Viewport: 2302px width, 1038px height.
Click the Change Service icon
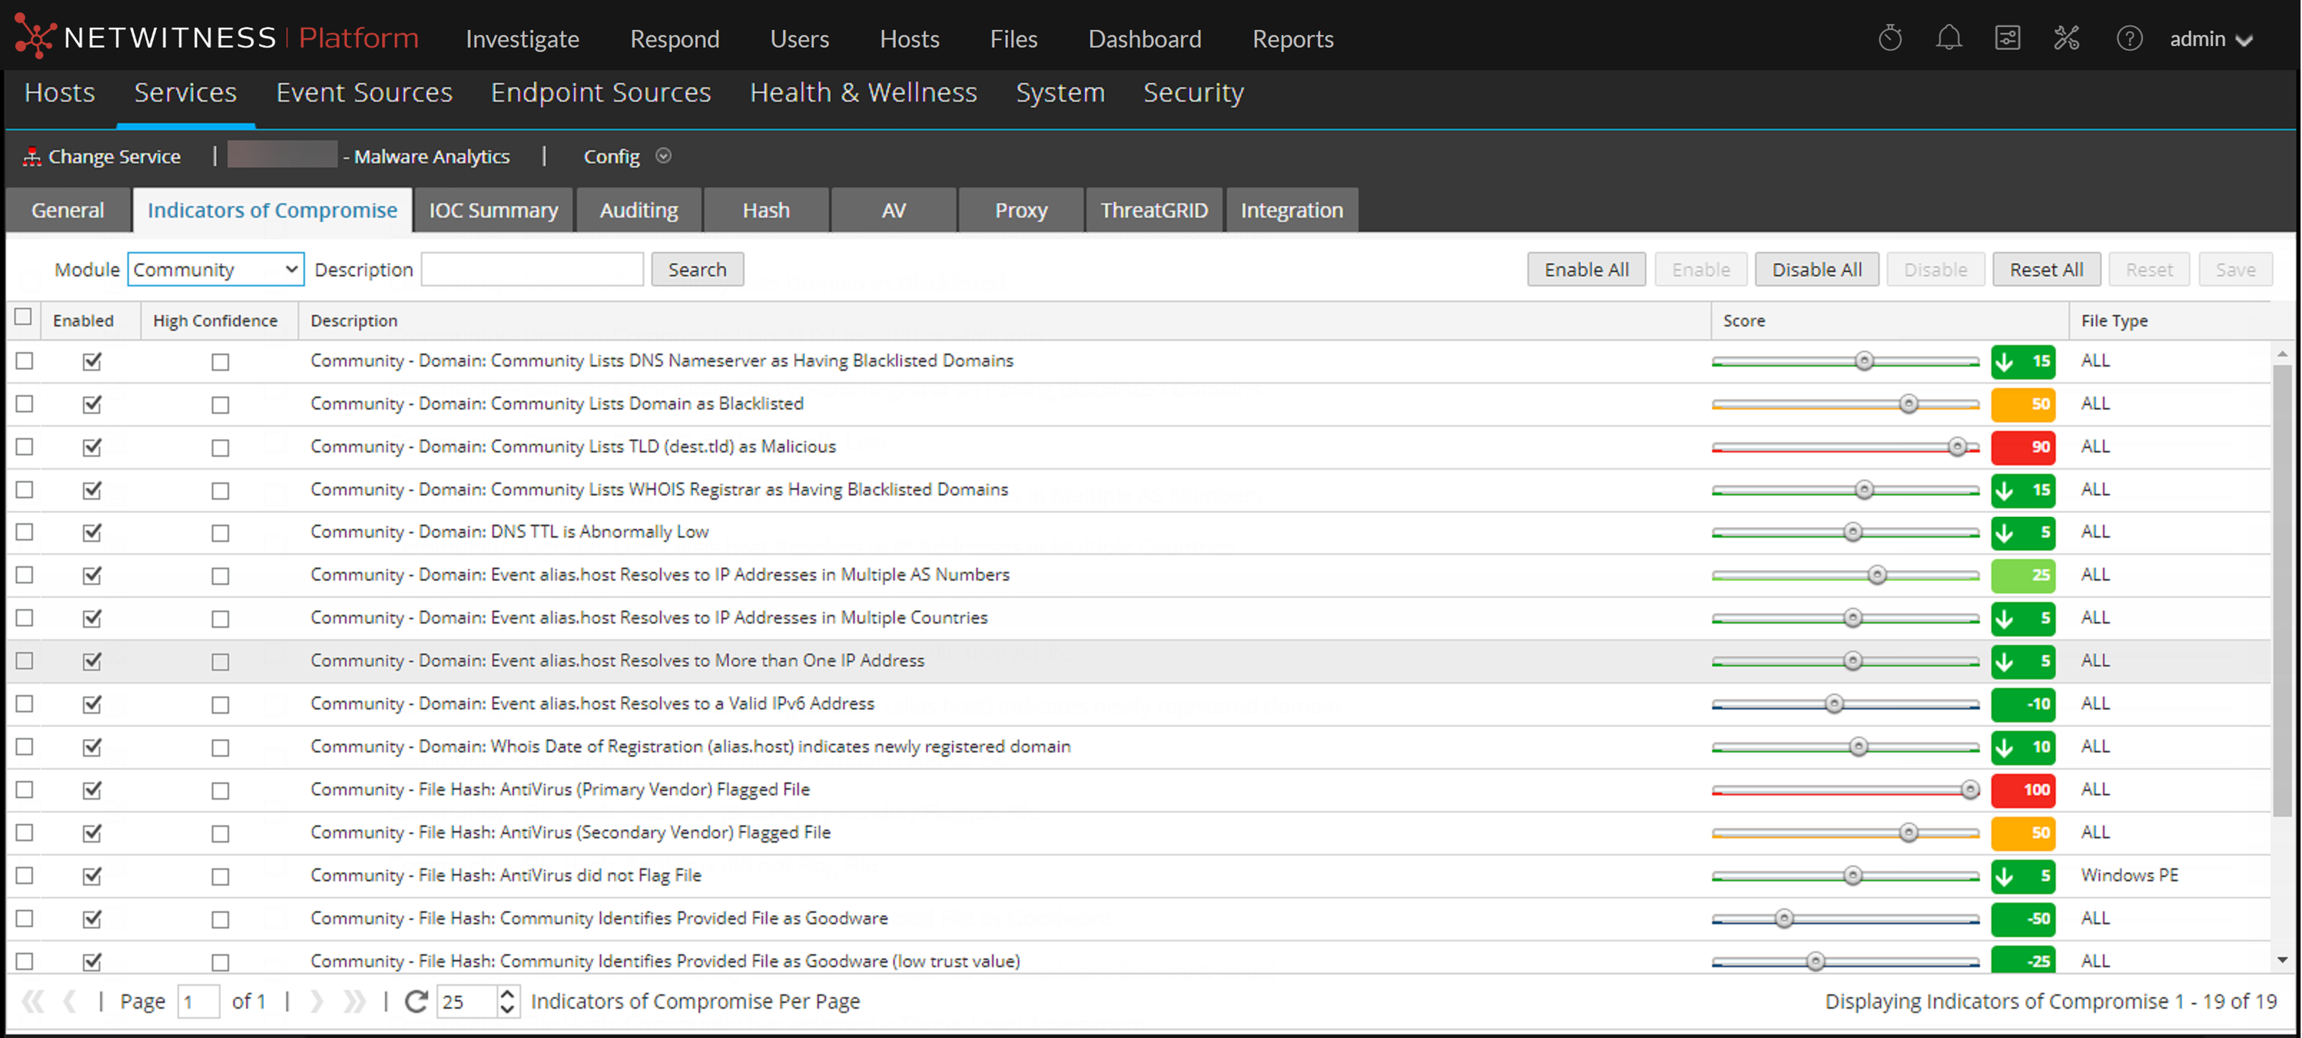click(32, 157)
